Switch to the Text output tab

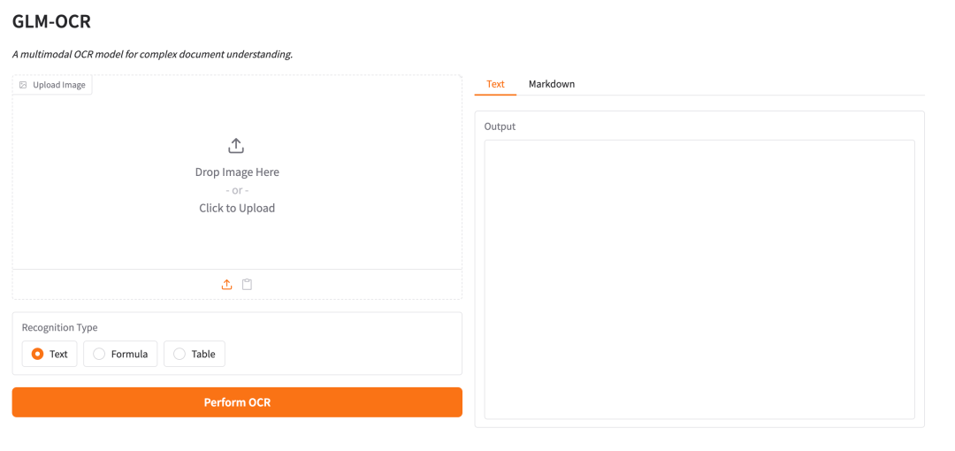[x=495, y=84]
